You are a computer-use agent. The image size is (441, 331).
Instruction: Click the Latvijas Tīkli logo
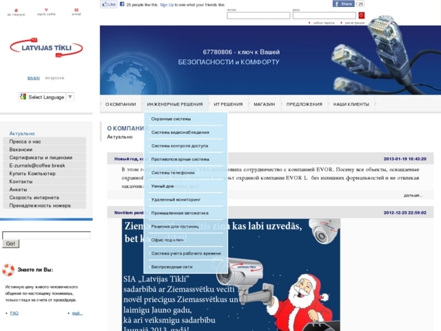pos(46,48)
